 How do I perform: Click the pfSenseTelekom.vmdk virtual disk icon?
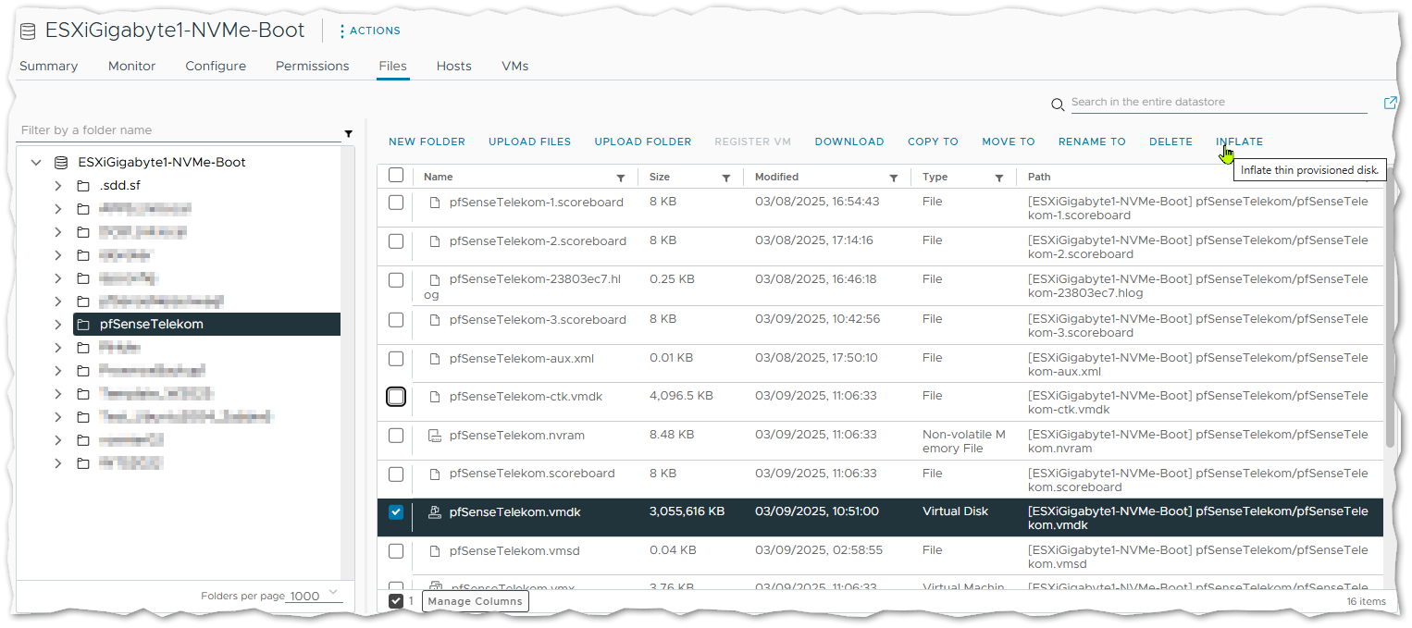pyautogui.click(x=434, y=512)
